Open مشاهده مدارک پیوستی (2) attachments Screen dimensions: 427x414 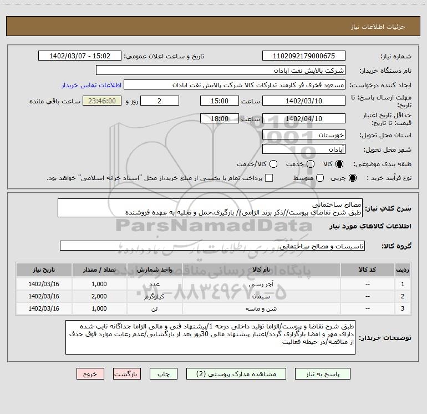pos(236,374)
